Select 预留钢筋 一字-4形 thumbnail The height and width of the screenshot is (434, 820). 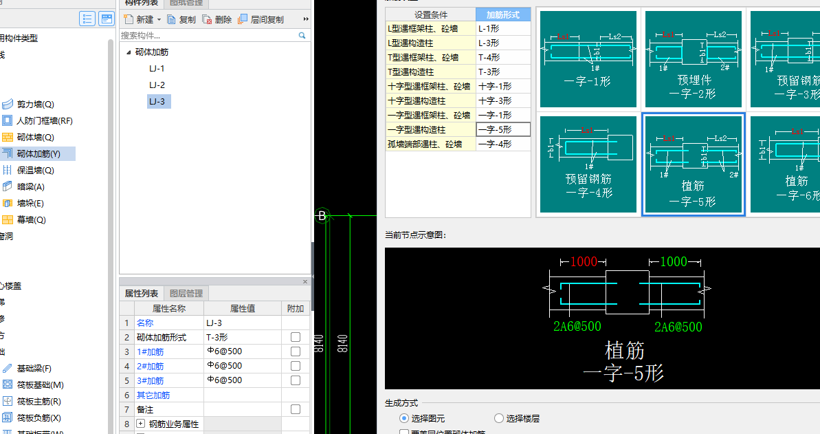(588, 164)
